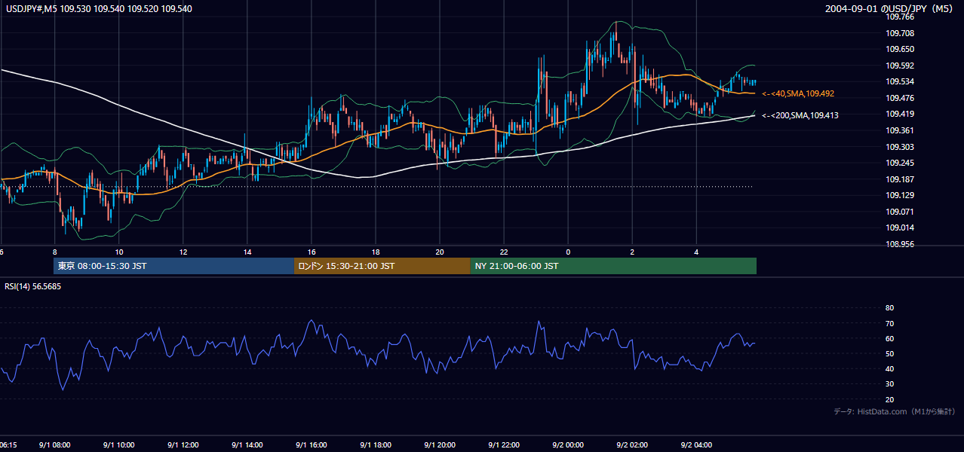Screen dimensions: 964x452
Task: Click the HistData.com data source credit
Action: click(895, 411)
